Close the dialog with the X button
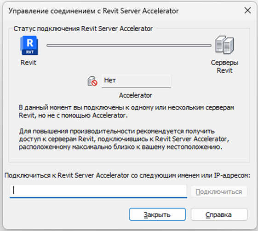 coord(247,11)
